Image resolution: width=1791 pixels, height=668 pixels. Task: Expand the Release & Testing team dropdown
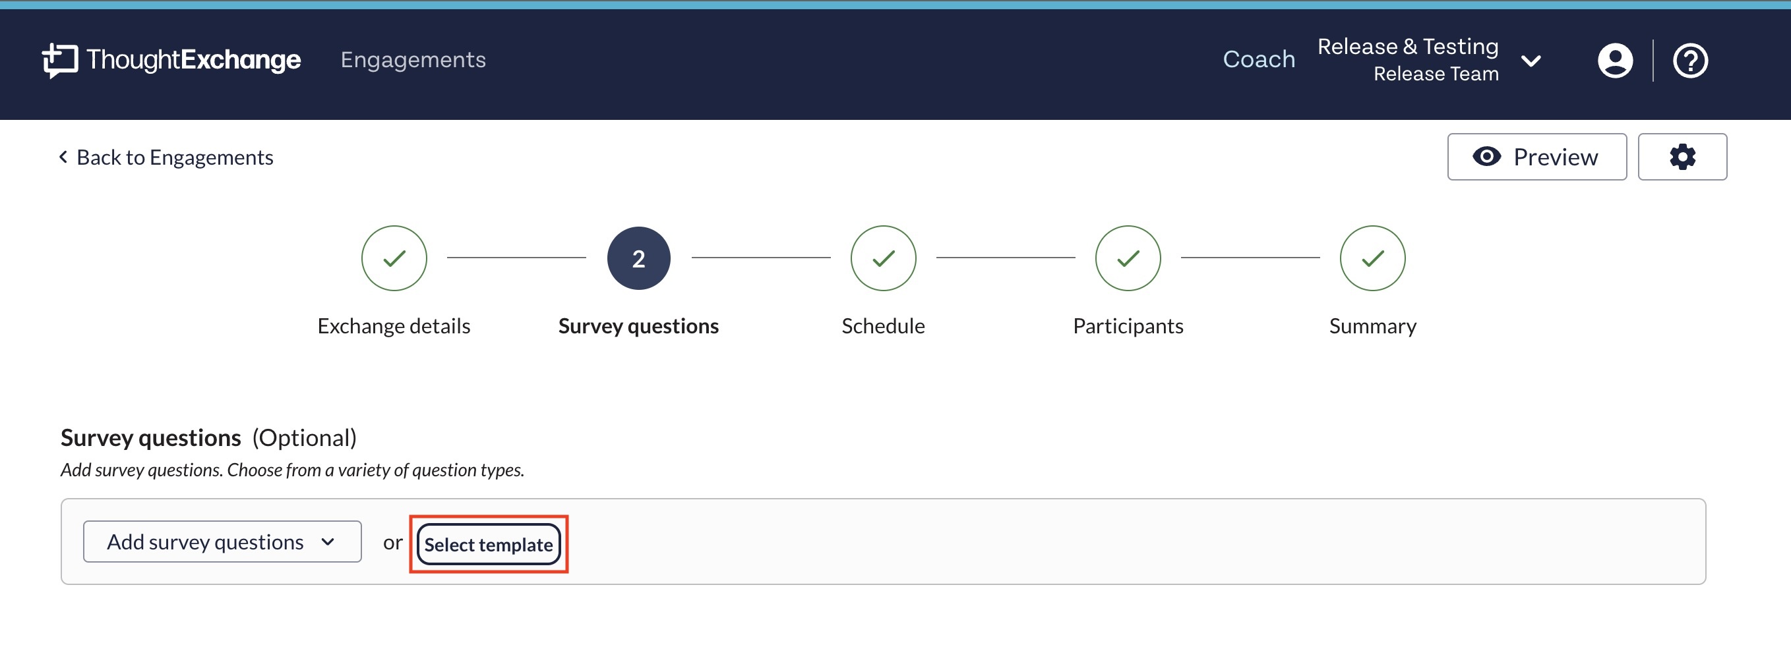tap(1531, 61)
